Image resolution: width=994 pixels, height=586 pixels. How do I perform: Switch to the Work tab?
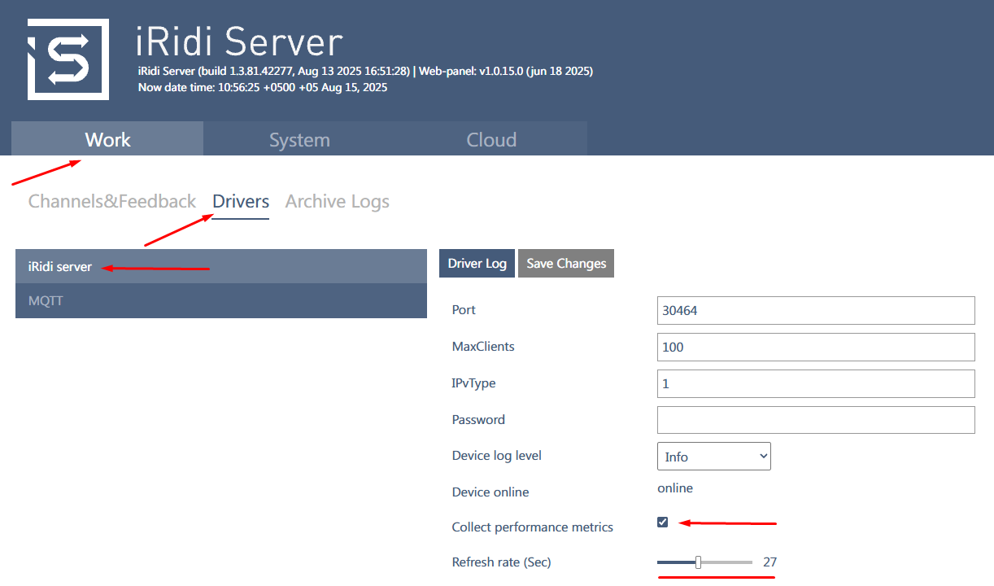click(x=107, y=139)
